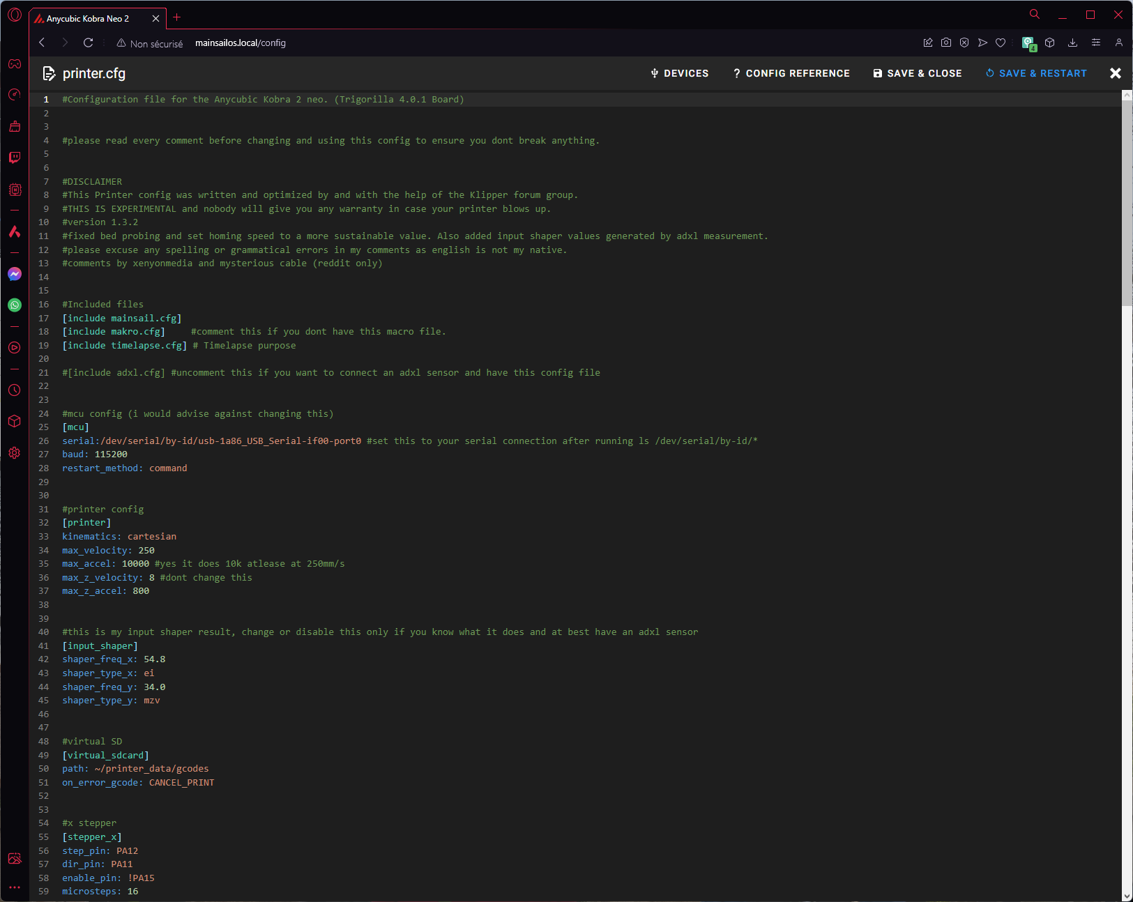Click the '[printer]' section header
Screen dimensions: 1133x902
[x=86, y=523]
